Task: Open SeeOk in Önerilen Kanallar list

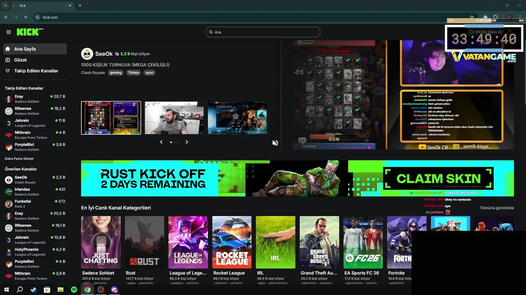Action: [35, 179]
